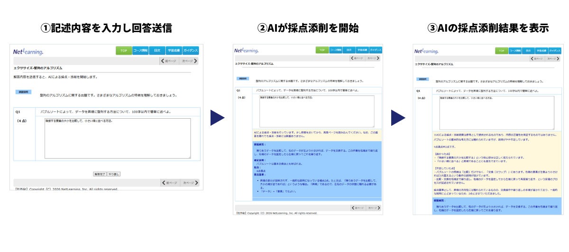Click the dark blue arrow between steps 2 and 3
569x252 pixels.
pos(397,118)
